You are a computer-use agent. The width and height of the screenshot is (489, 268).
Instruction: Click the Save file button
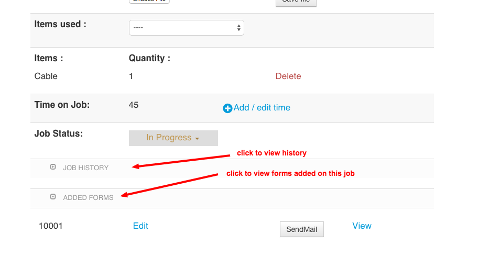(x=296, y=2)
